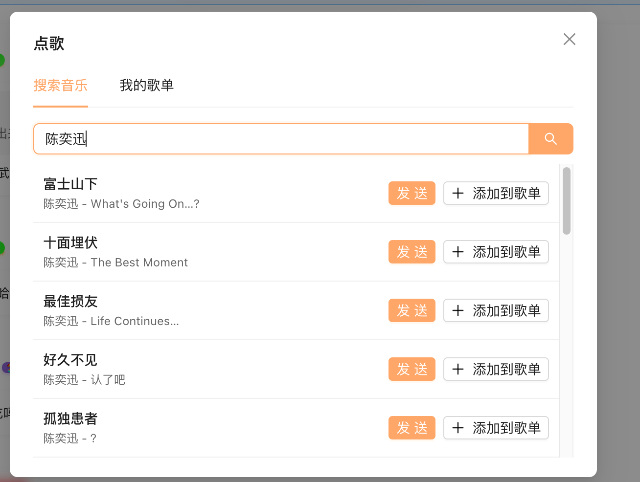Select the 十面埋伏 song row
The image size is (640, 482).
(296, 252)
